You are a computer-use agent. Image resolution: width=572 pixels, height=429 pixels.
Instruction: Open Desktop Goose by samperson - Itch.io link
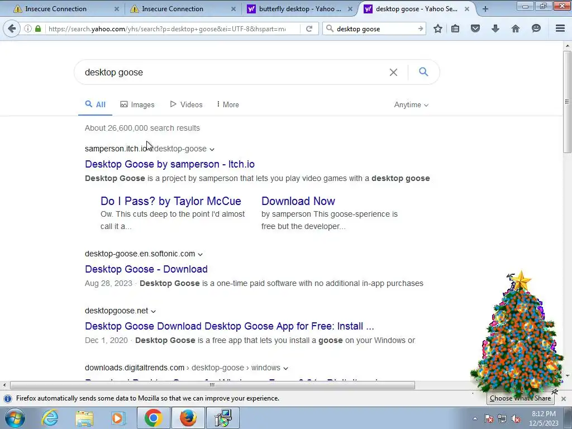click(170, 164)
